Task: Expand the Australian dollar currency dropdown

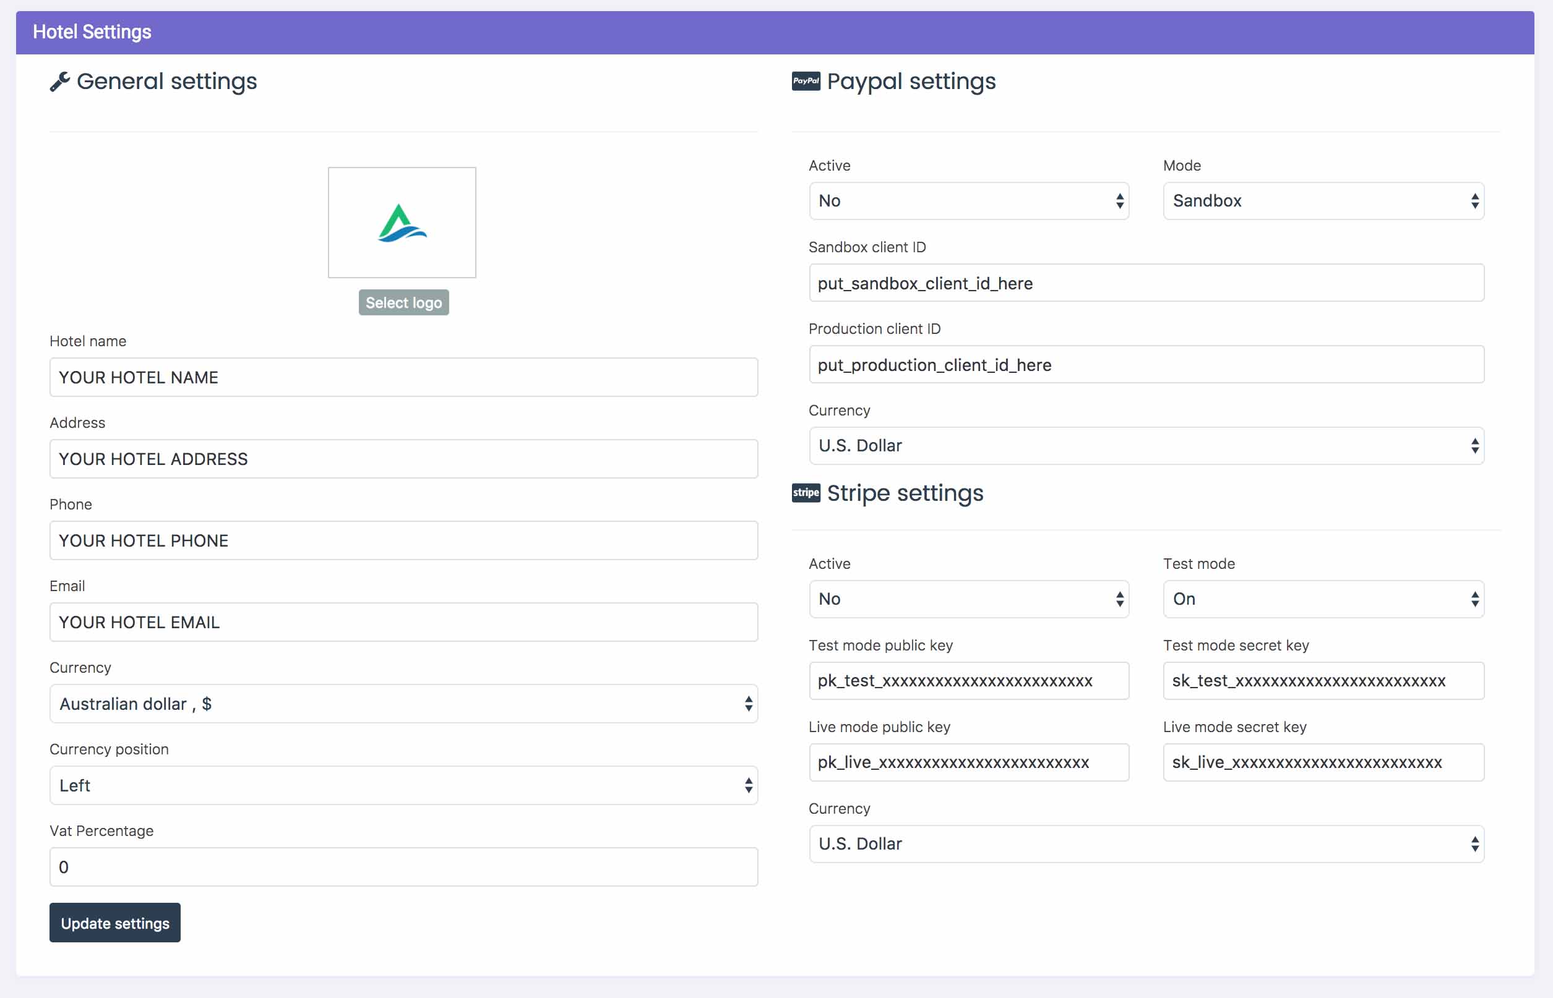Action: pos(403,704)
